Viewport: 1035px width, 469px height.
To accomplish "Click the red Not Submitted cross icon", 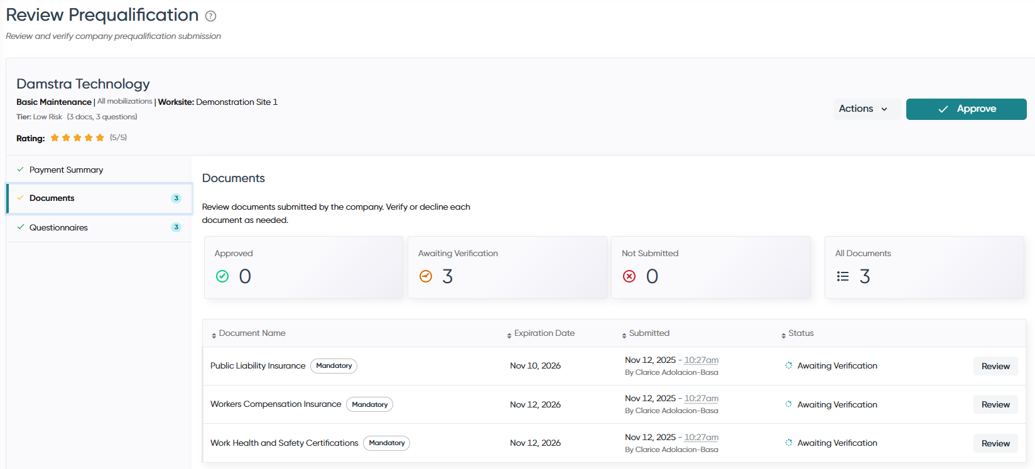I will click(x=629, y=276).
